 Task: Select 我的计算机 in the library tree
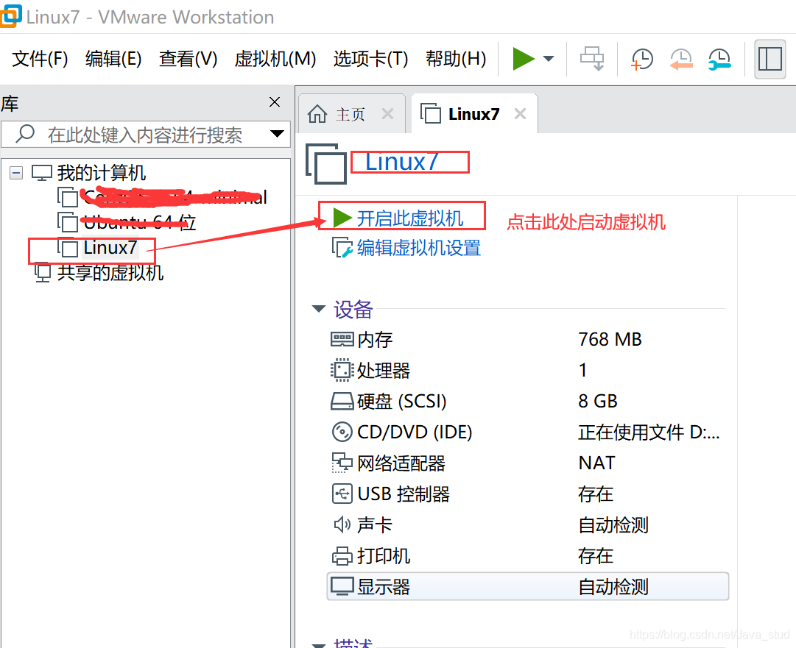pyautogui.click(x=101, y=173)
